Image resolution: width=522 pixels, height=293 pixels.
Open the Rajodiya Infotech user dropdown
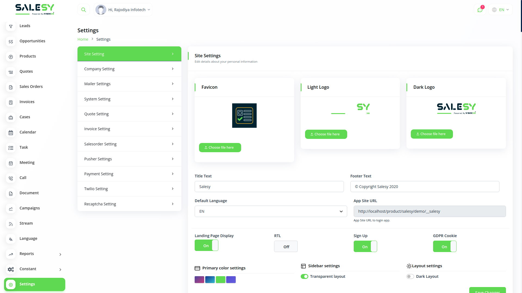[123, 10]
